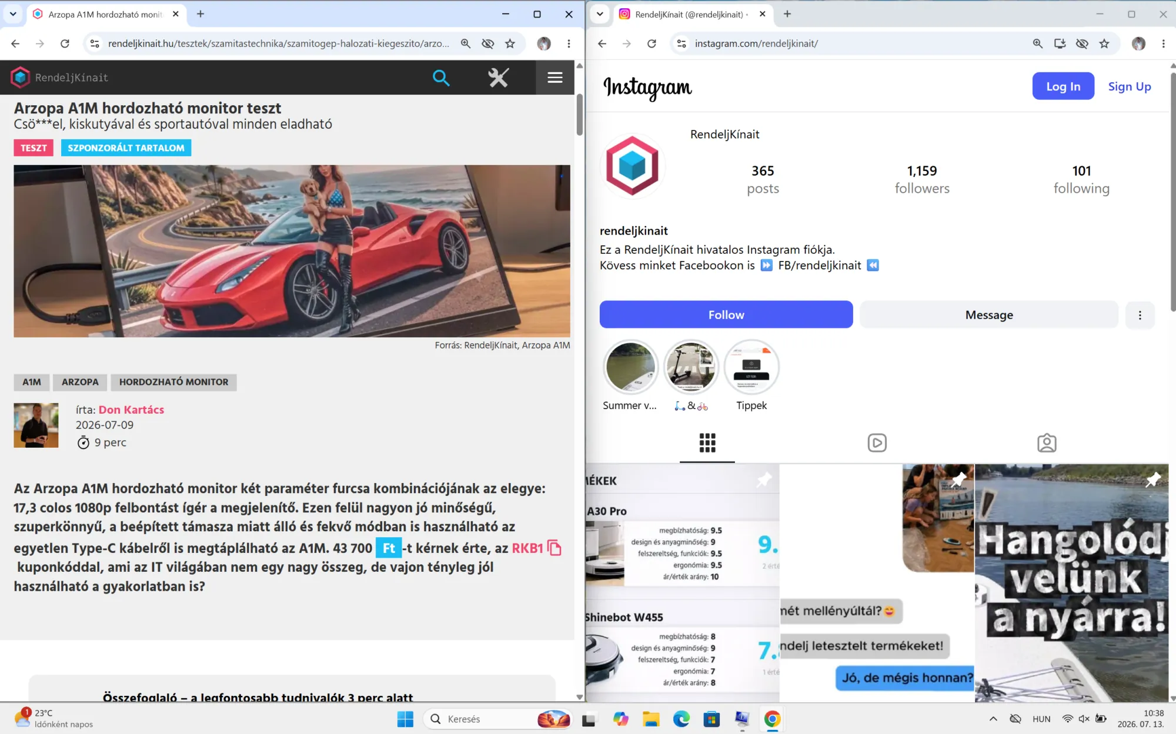Bookmark the rendeljkinait.hu page with the star

pyautogui.click(x=510, y=43)
